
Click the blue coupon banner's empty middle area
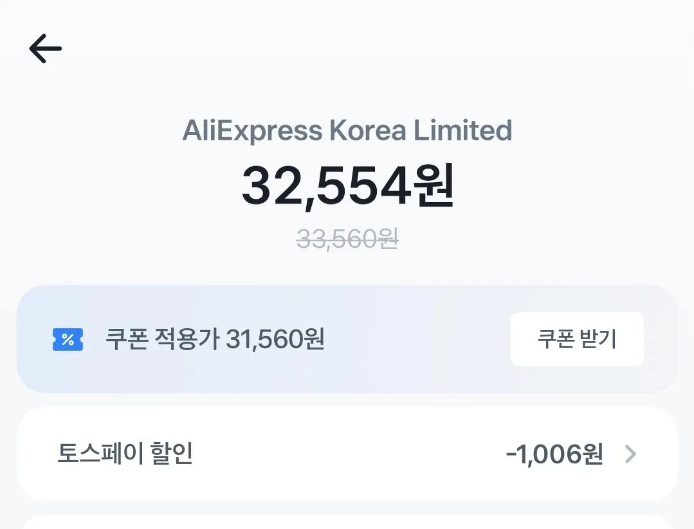(418, 339)
